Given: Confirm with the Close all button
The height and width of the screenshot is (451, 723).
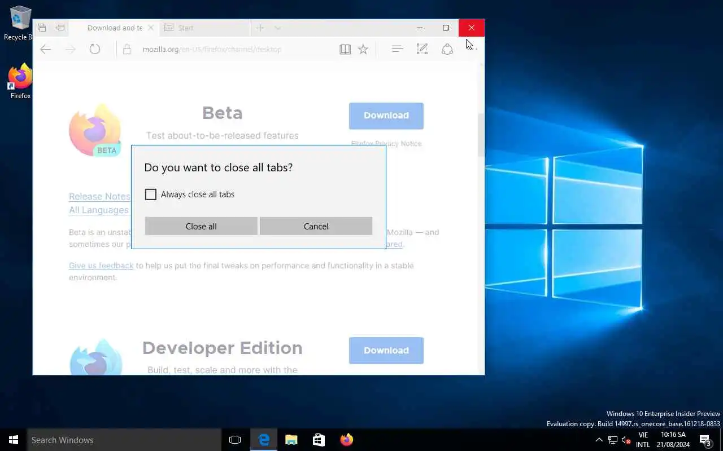Looking at the screenshot, I should (x=201, y=226).
